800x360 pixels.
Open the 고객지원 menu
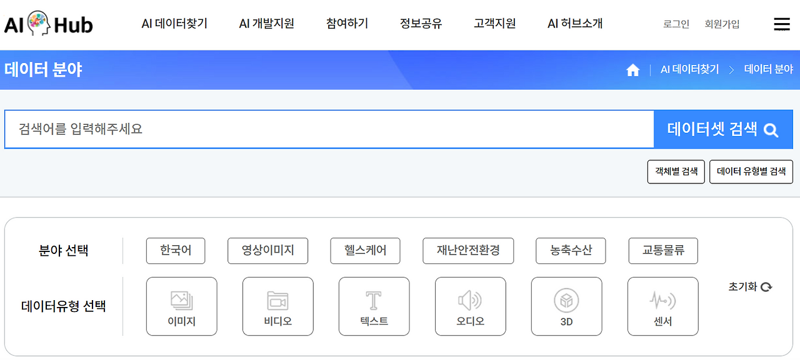[x=494, y=23]
